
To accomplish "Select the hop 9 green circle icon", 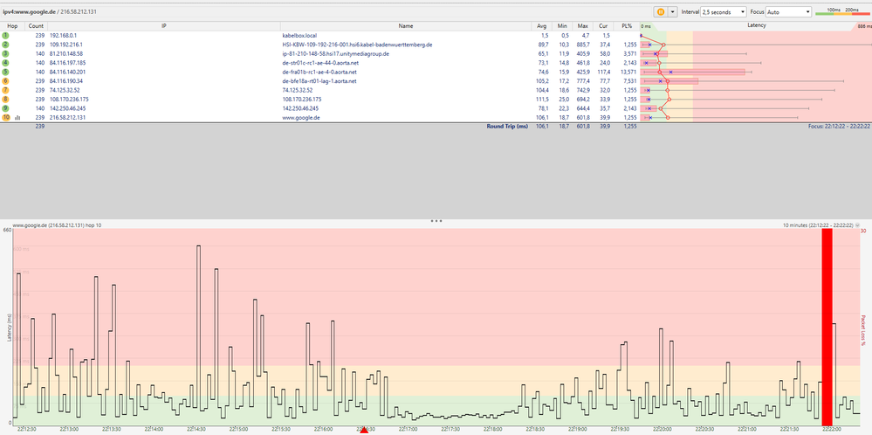I will point(5,108).
